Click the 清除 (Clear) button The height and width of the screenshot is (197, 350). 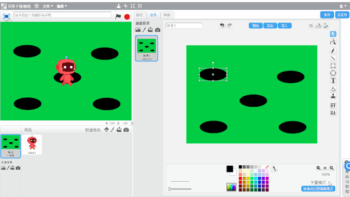(255, 26)
